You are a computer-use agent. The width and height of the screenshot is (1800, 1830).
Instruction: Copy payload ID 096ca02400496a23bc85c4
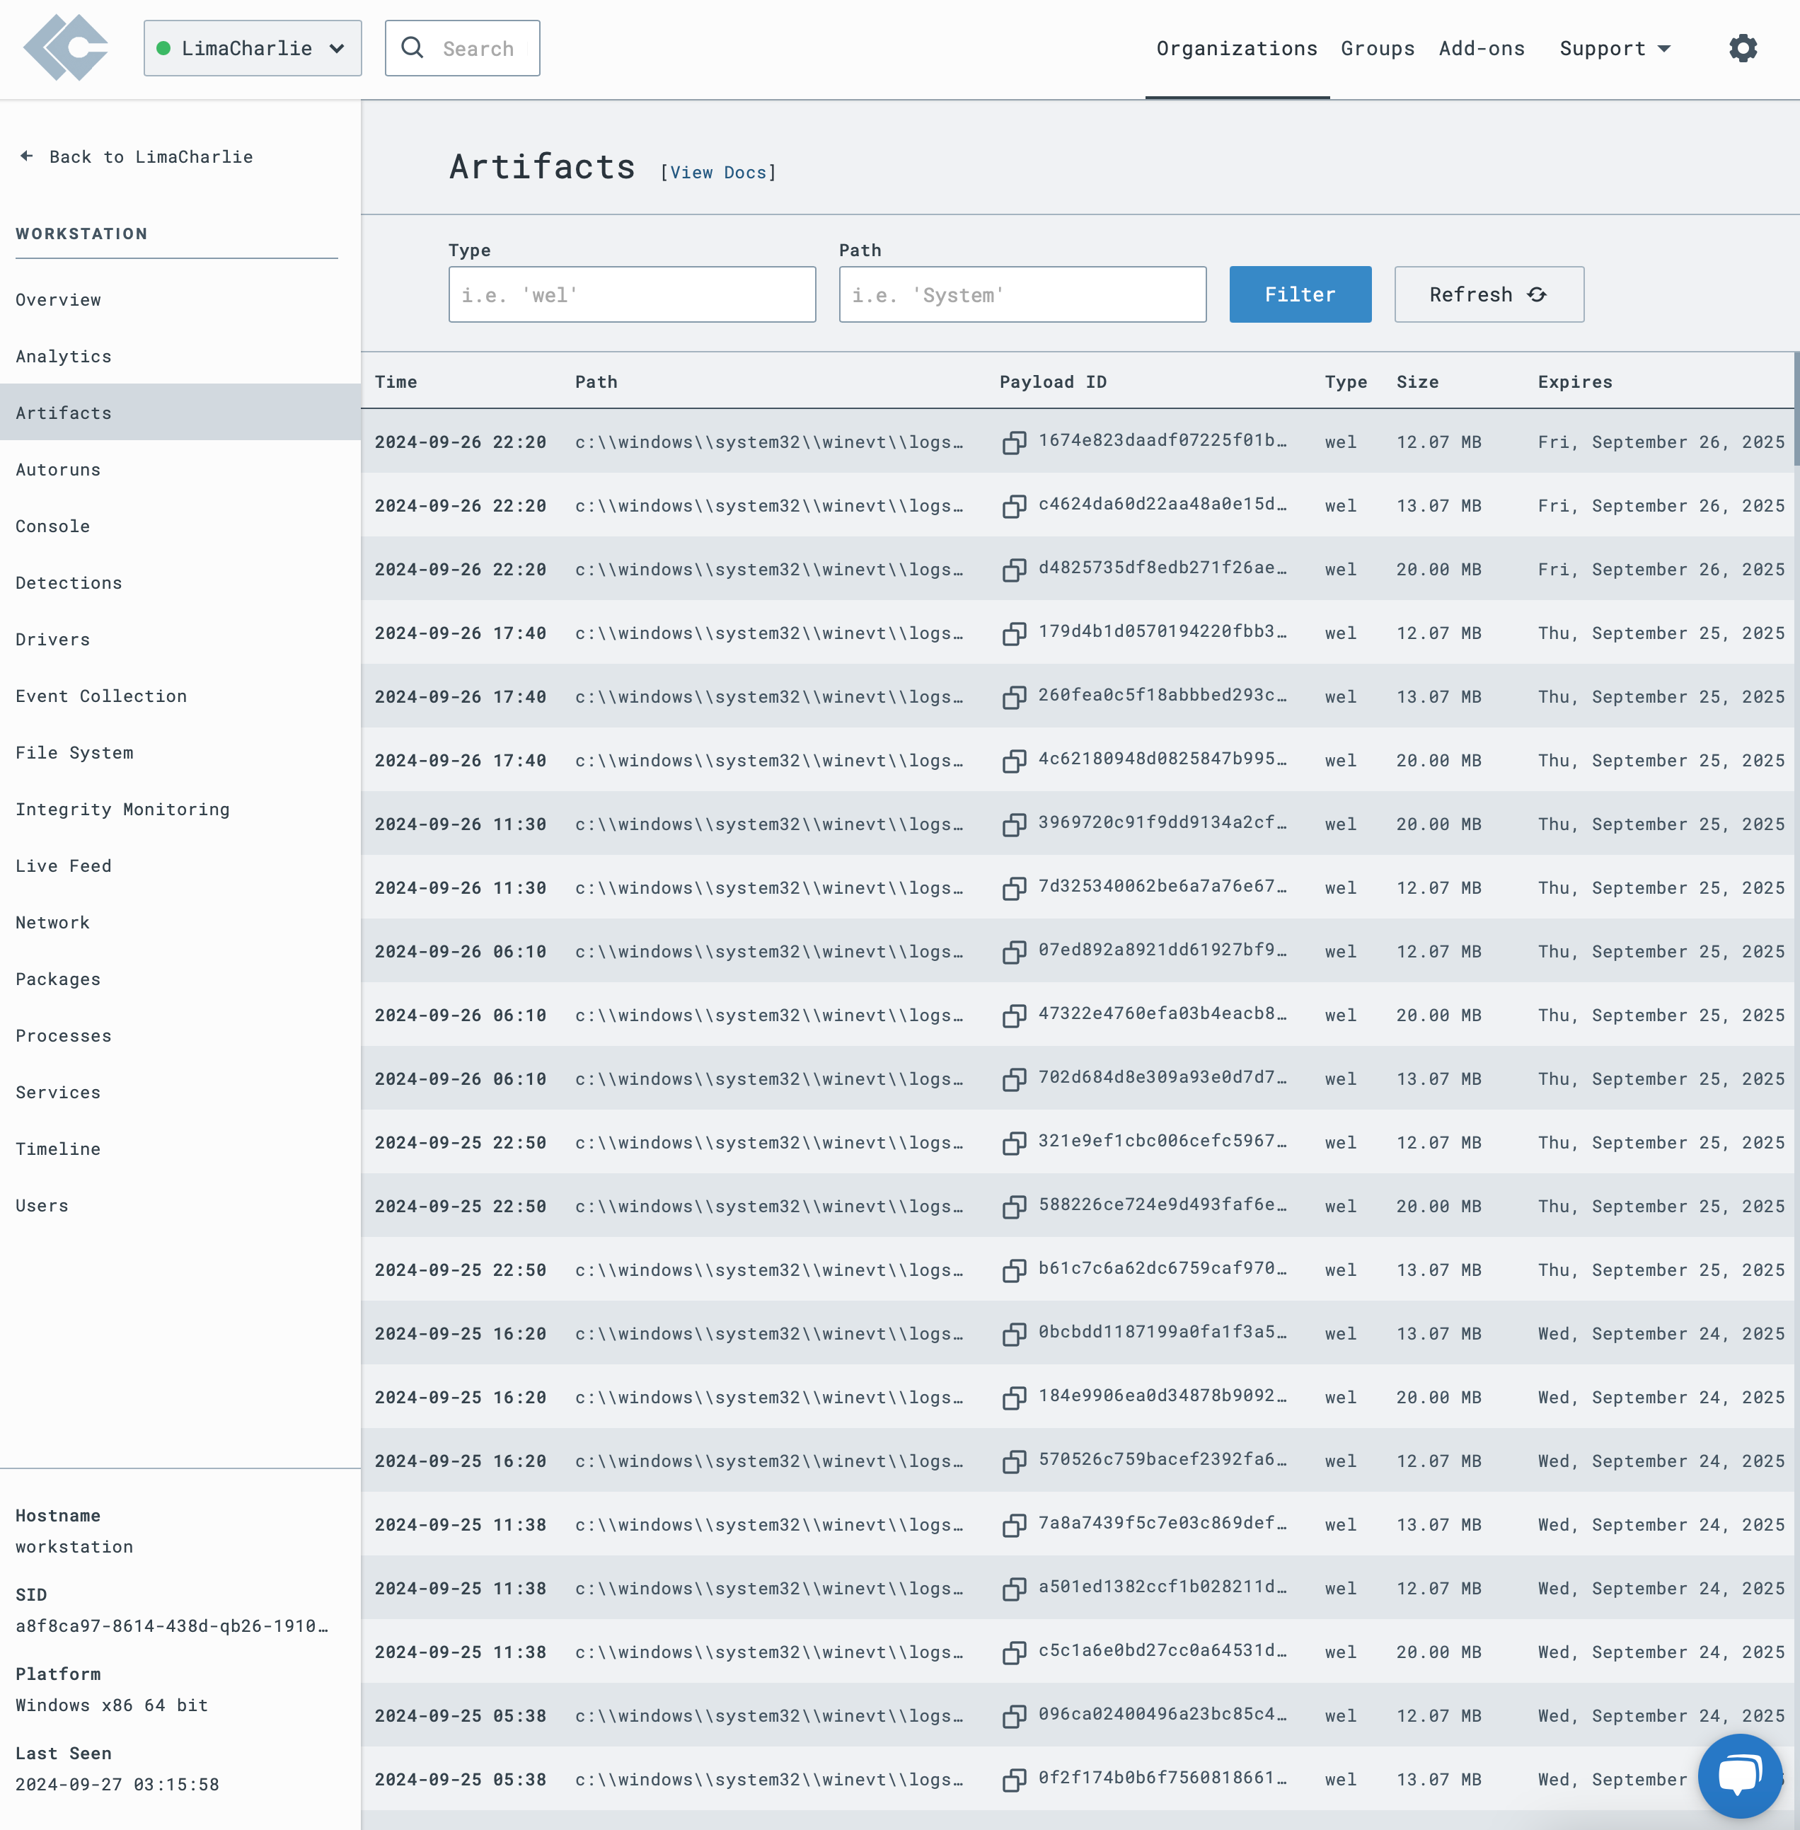(1015, 1715)
